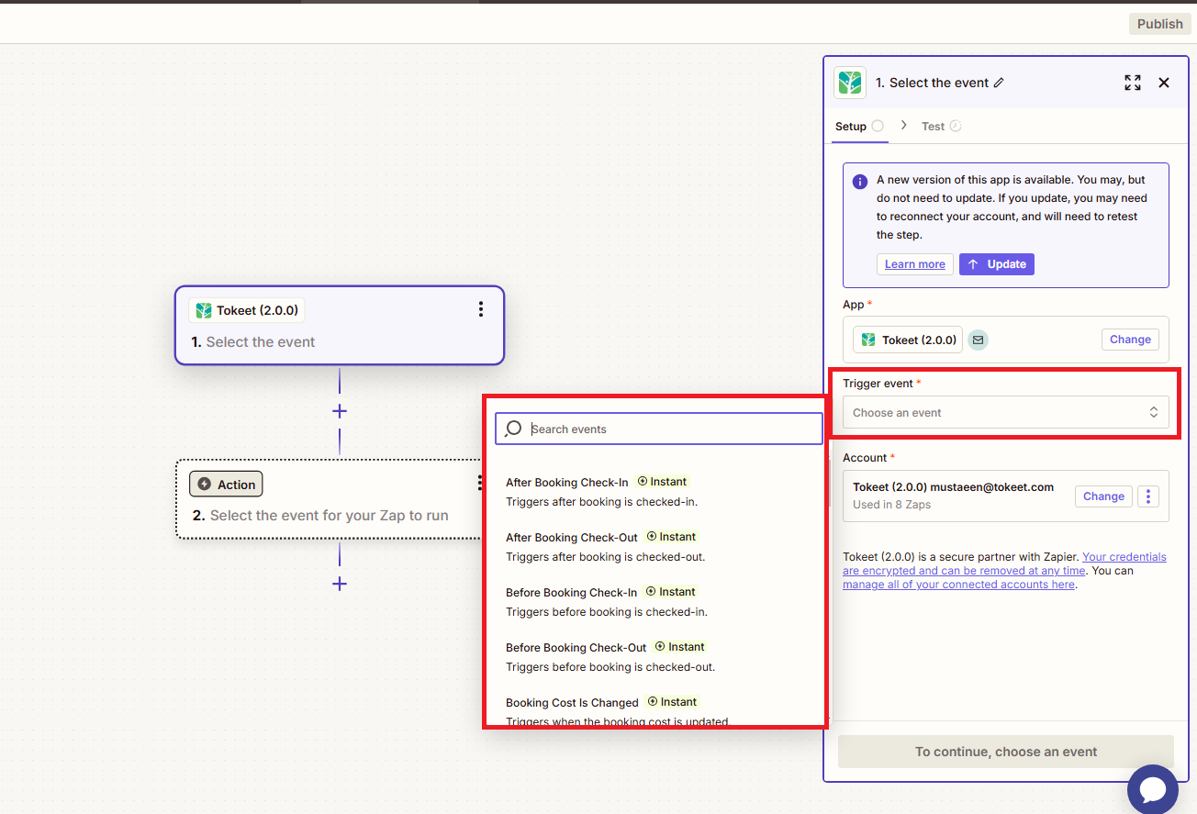Screen dimensions: 1197x814
Task: Open the account three-dot options menu
Action: (x=1148, y=496)
